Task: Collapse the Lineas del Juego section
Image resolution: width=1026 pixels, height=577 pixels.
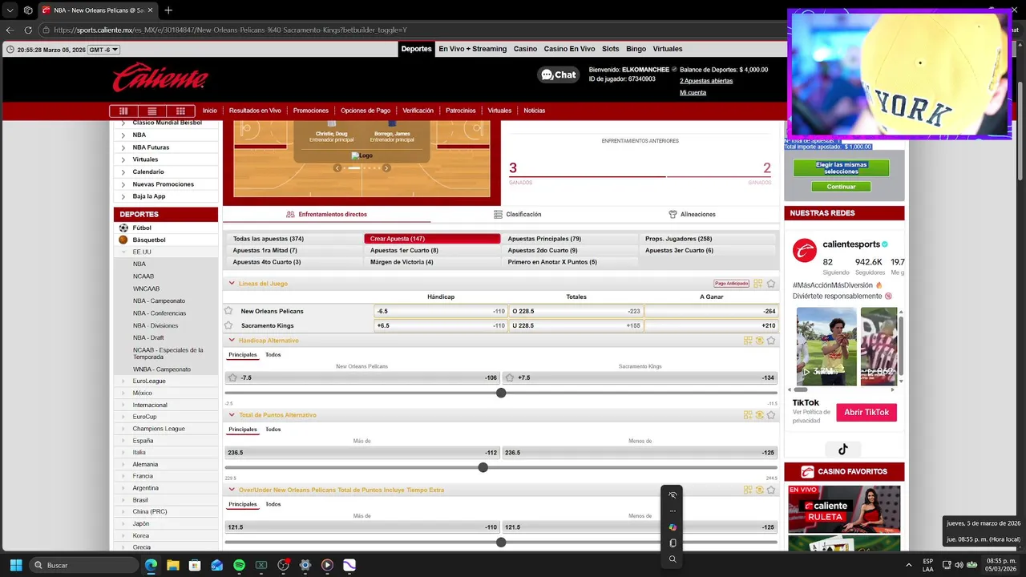Action: click(232, 284)
